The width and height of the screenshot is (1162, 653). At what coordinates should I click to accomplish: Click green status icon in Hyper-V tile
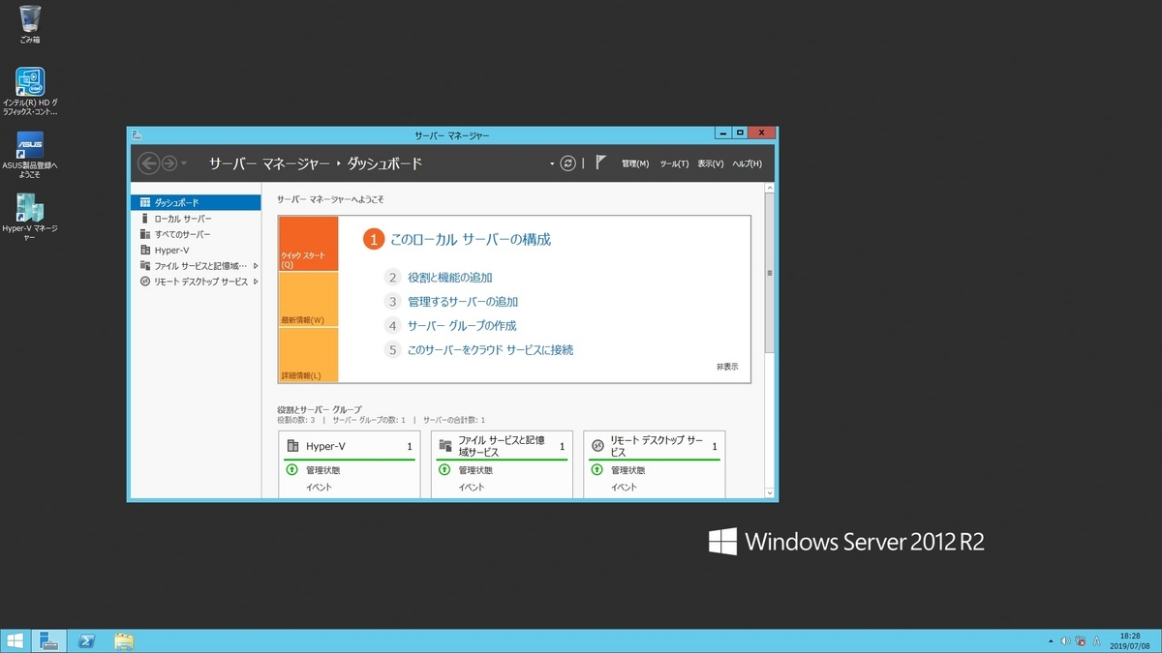point(291,470)
